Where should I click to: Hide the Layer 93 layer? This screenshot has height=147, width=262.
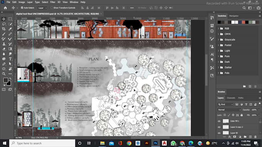[219, 133]
